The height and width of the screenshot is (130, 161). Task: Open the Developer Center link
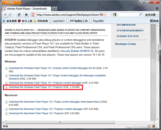[x=126, y=44]
